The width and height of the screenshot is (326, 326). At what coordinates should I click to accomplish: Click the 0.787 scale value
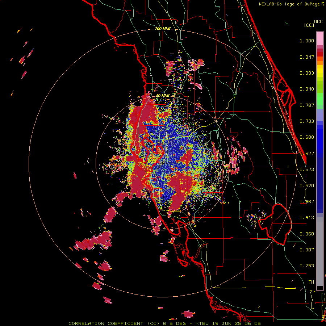point(307,105)
